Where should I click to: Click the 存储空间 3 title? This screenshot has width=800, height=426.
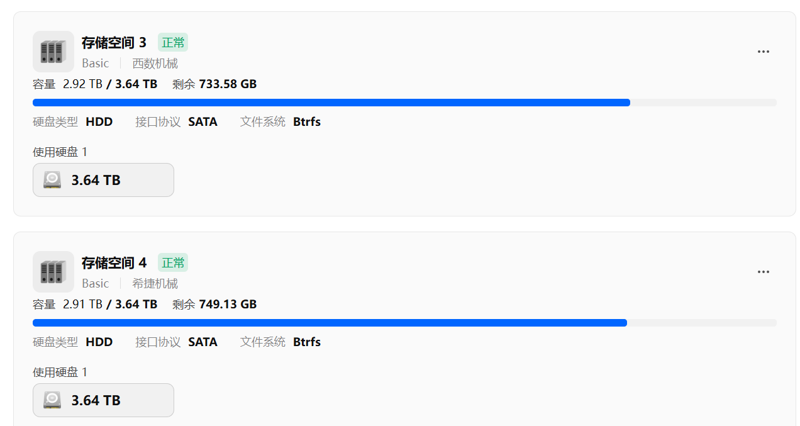114,43
